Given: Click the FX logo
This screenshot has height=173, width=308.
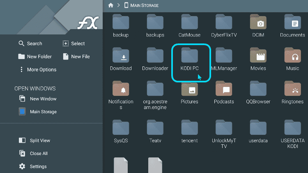Looking at the screenshot, I should (x=88, y=23).
